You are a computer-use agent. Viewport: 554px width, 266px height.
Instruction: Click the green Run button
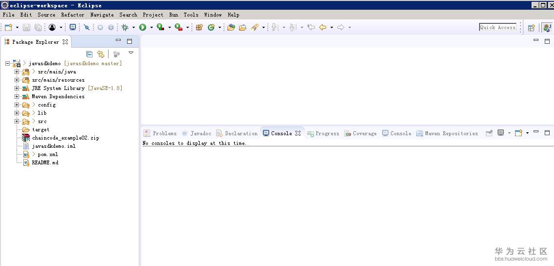click(x=143, y=28)
